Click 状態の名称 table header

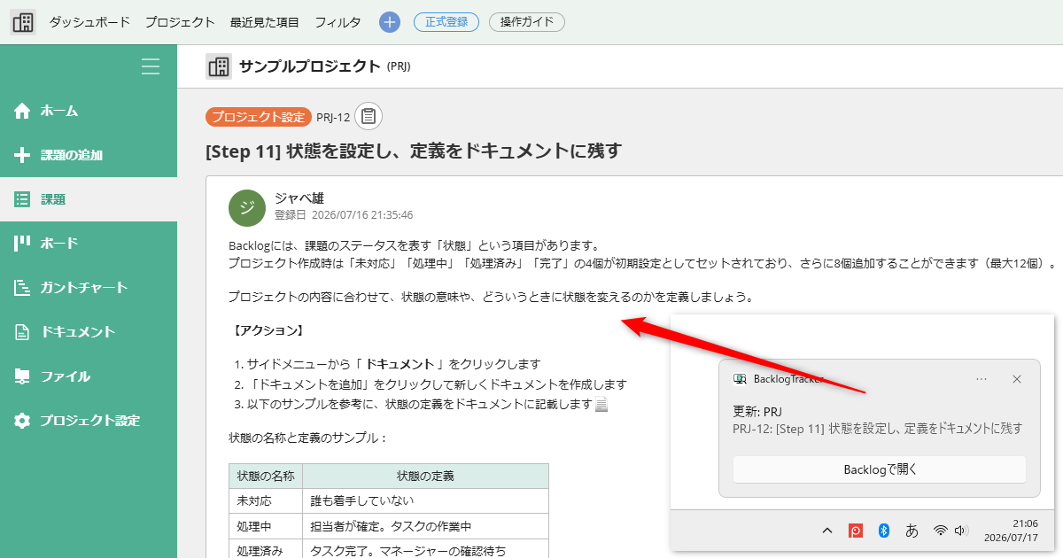point(266,476)
